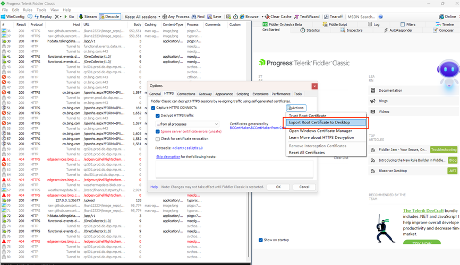The image size is (460, 265).
Task: Click the comment speech bubble toolbar icon
Action: pos(30,16)
